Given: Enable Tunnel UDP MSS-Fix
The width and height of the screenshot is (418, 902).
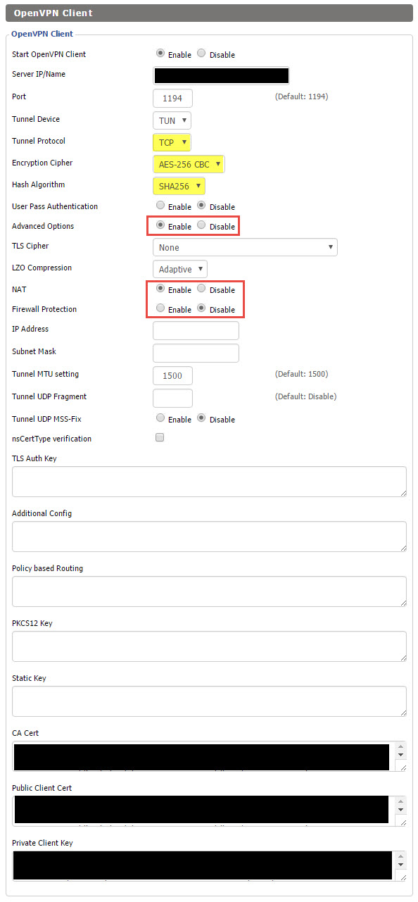Looking at the screenshot, I should pos(160,418).
